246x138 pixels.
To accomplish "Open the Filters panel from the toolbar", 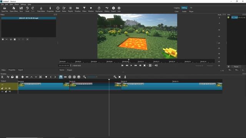I will click(x=84, y=9).
